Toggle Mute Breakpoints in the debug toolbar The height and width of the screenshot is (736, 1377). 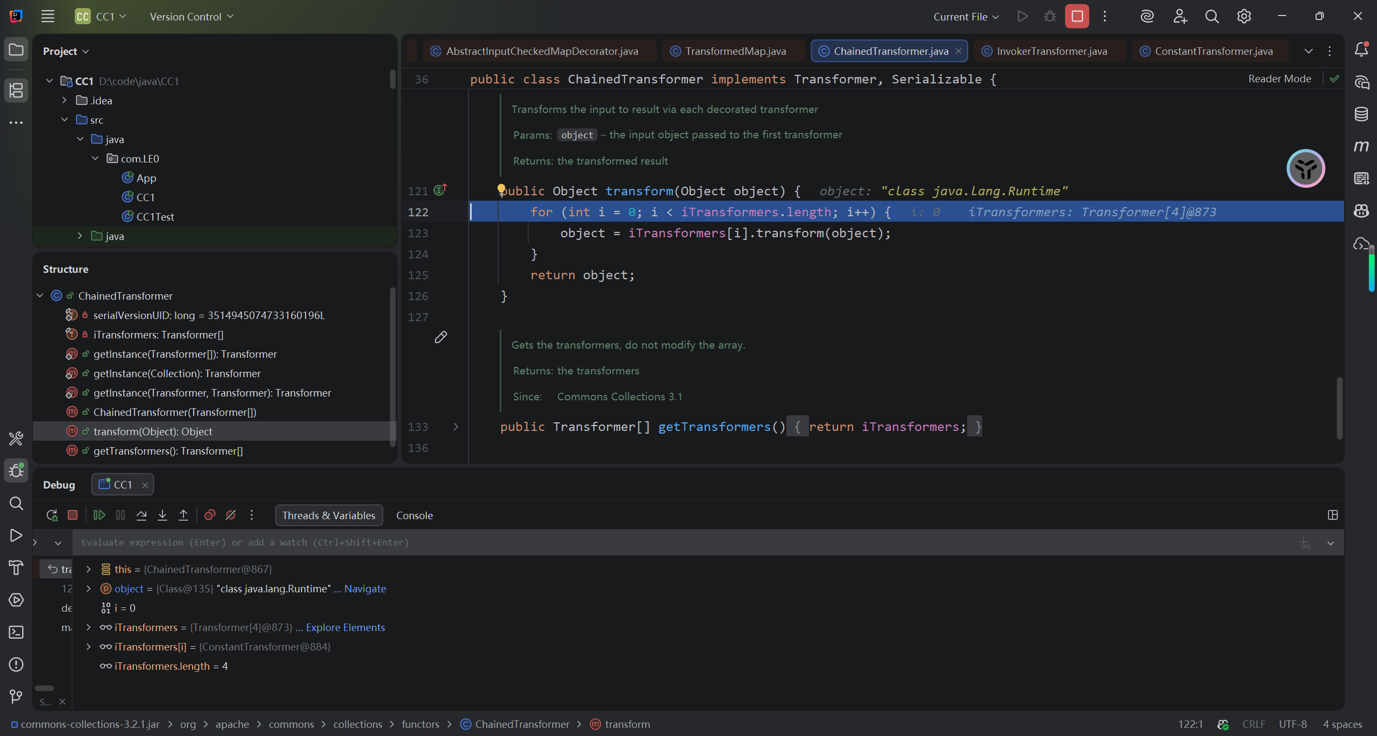231,515
